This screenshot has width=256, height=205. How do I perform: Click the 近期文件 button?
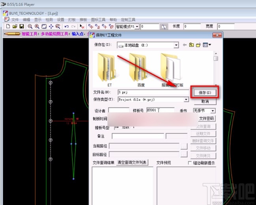pyautogui.click(x=203, y=134)
